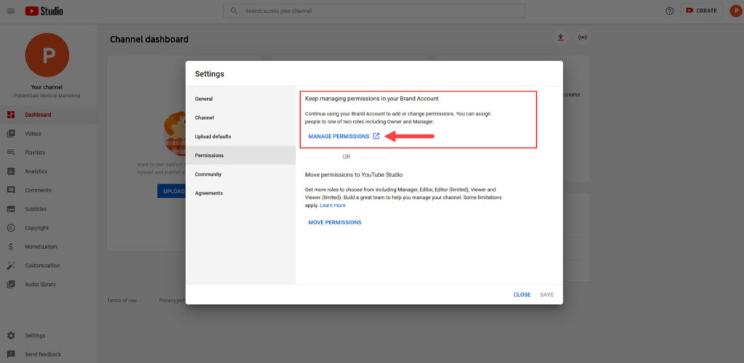
Task: Open Videos in the sidebar
Action: [33, 134]
